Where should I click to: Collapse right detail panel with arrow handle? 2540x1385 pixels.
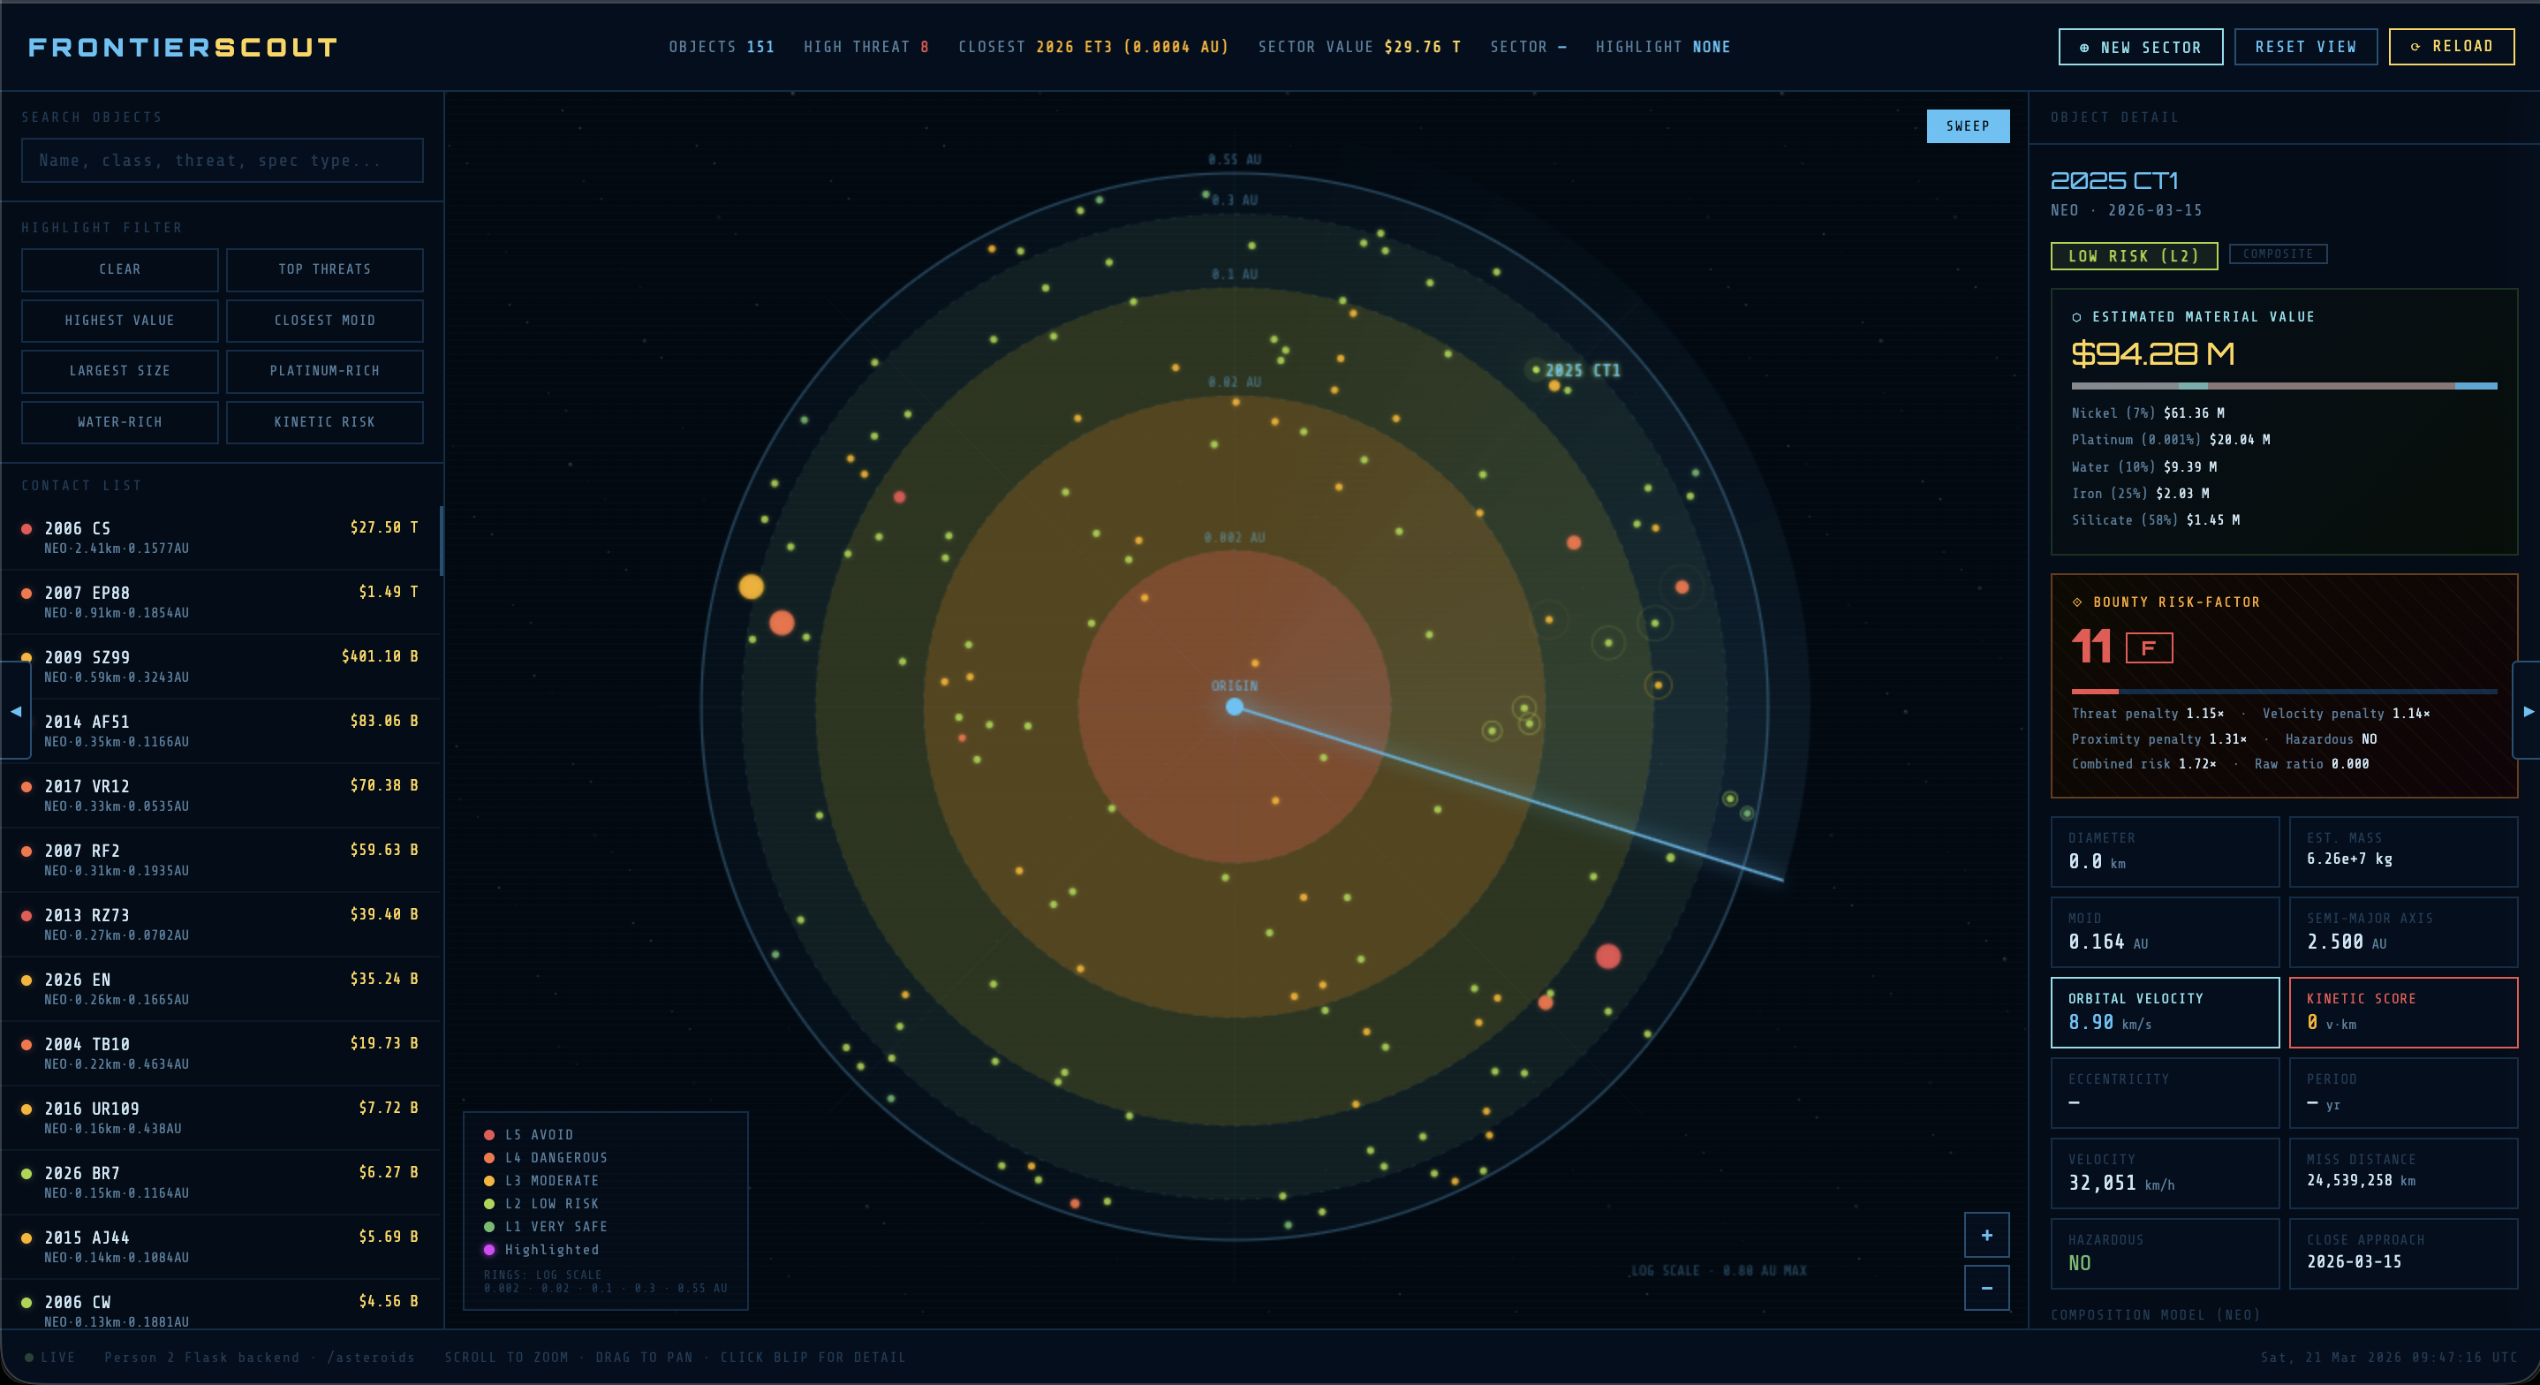tap(2527, 710)
